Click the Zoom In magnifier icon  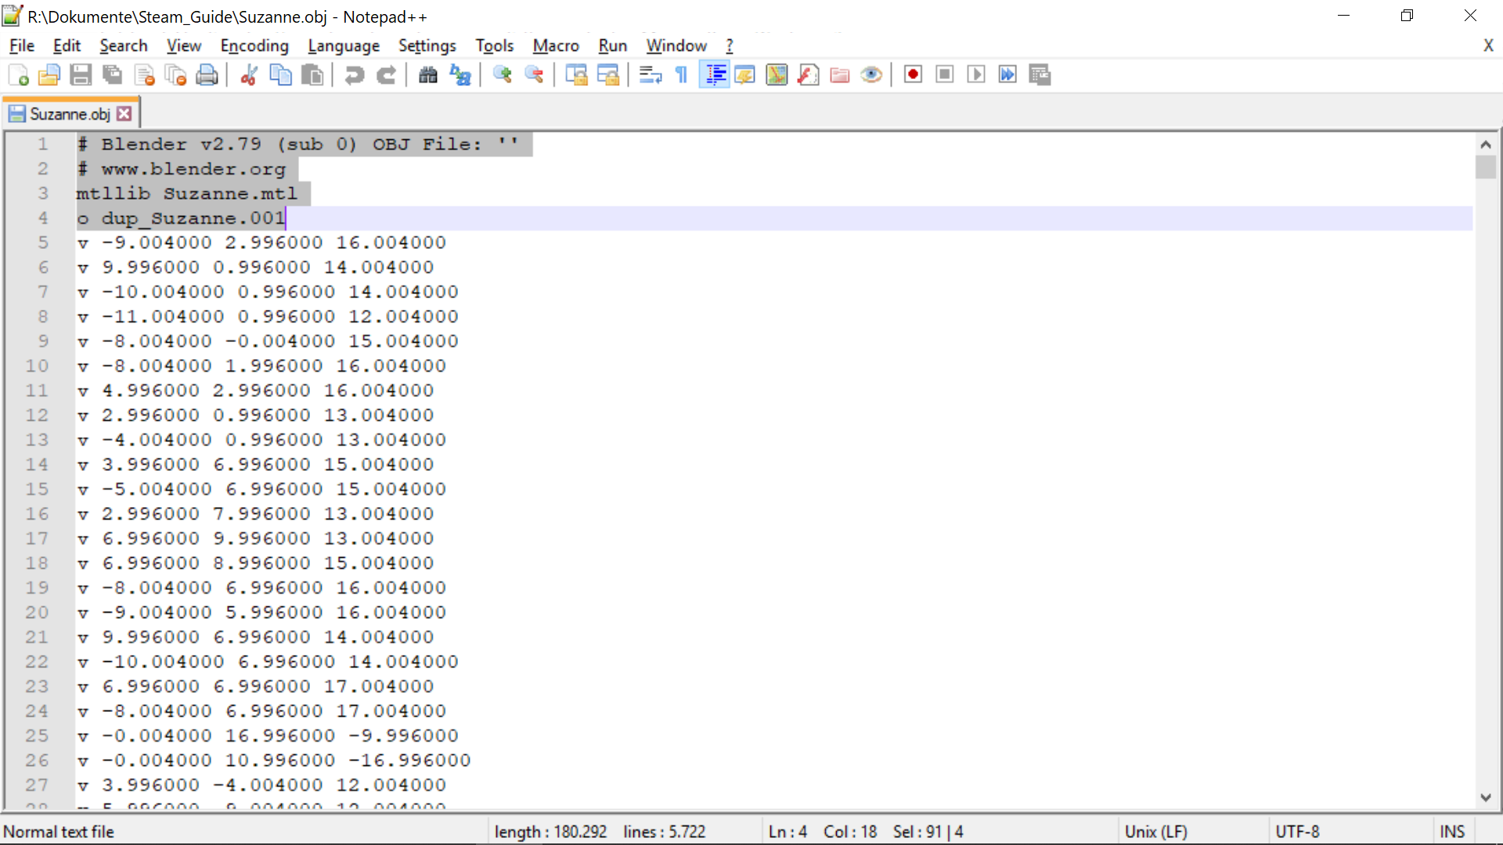point(502,75)
